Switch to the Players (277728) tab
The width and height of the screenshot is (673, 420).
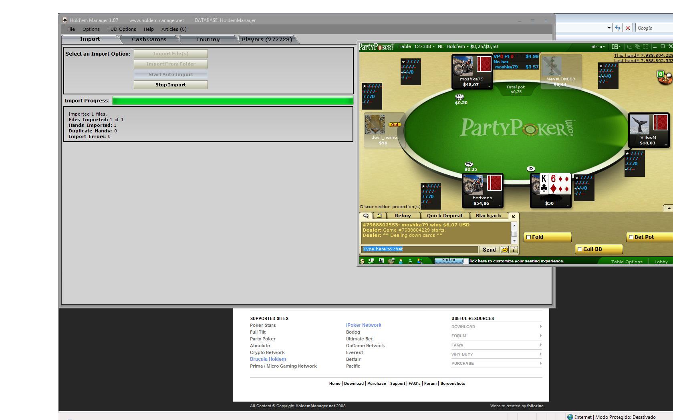click(x=267, y=39)
